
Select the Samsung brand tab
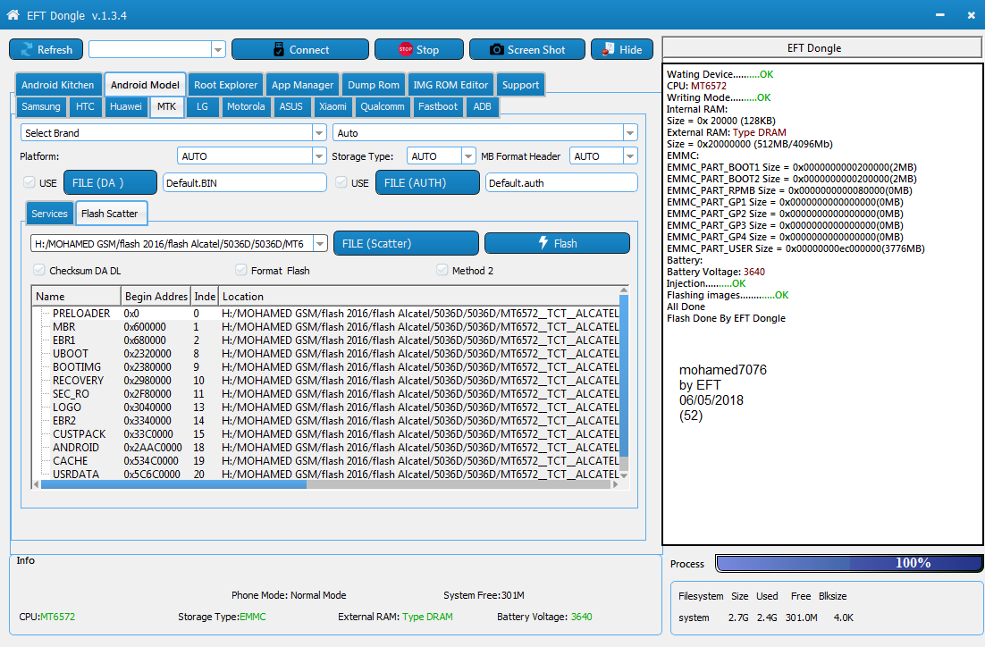tap(41, 106)
